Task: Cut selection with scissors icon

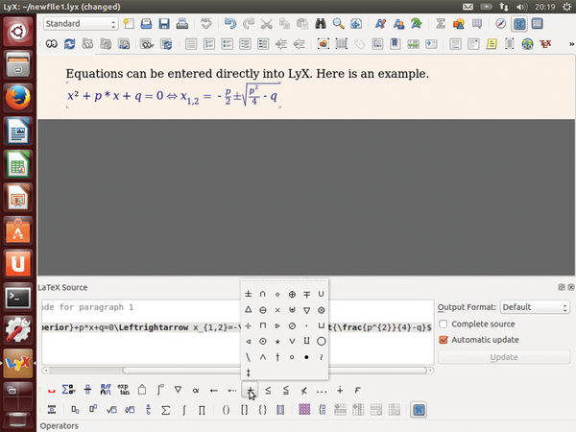Action: tap(266, 24)
